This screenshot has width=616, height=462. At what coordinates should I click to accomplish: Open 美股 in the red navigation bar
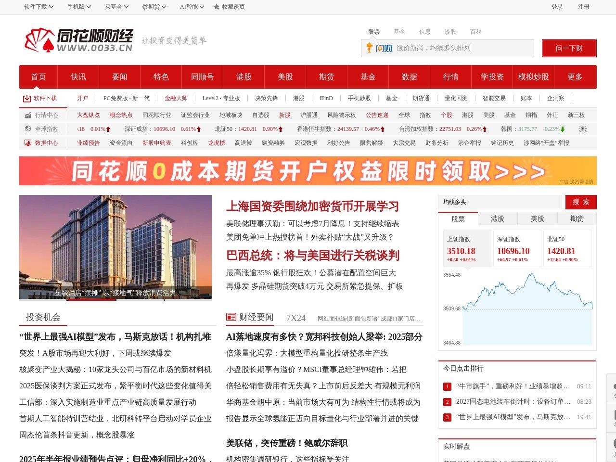[285, 77]
